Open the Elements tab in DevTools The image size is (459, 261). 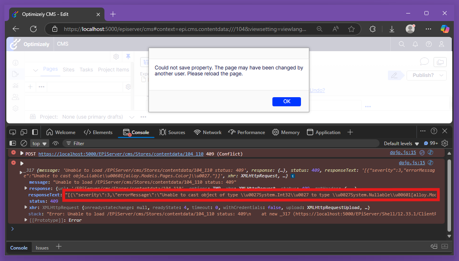(x=98, y=132)
